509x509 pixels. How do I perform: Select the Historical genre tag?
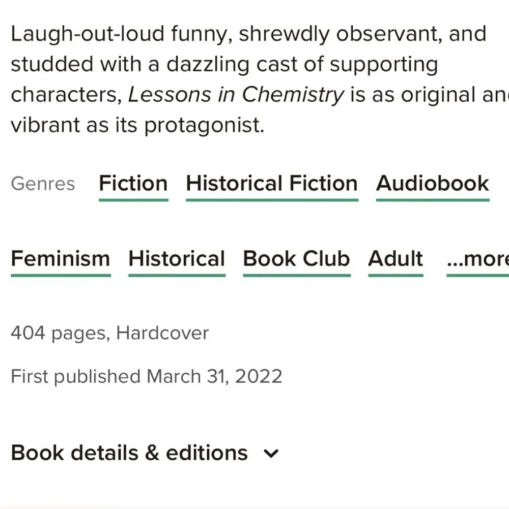pos(177,258)
